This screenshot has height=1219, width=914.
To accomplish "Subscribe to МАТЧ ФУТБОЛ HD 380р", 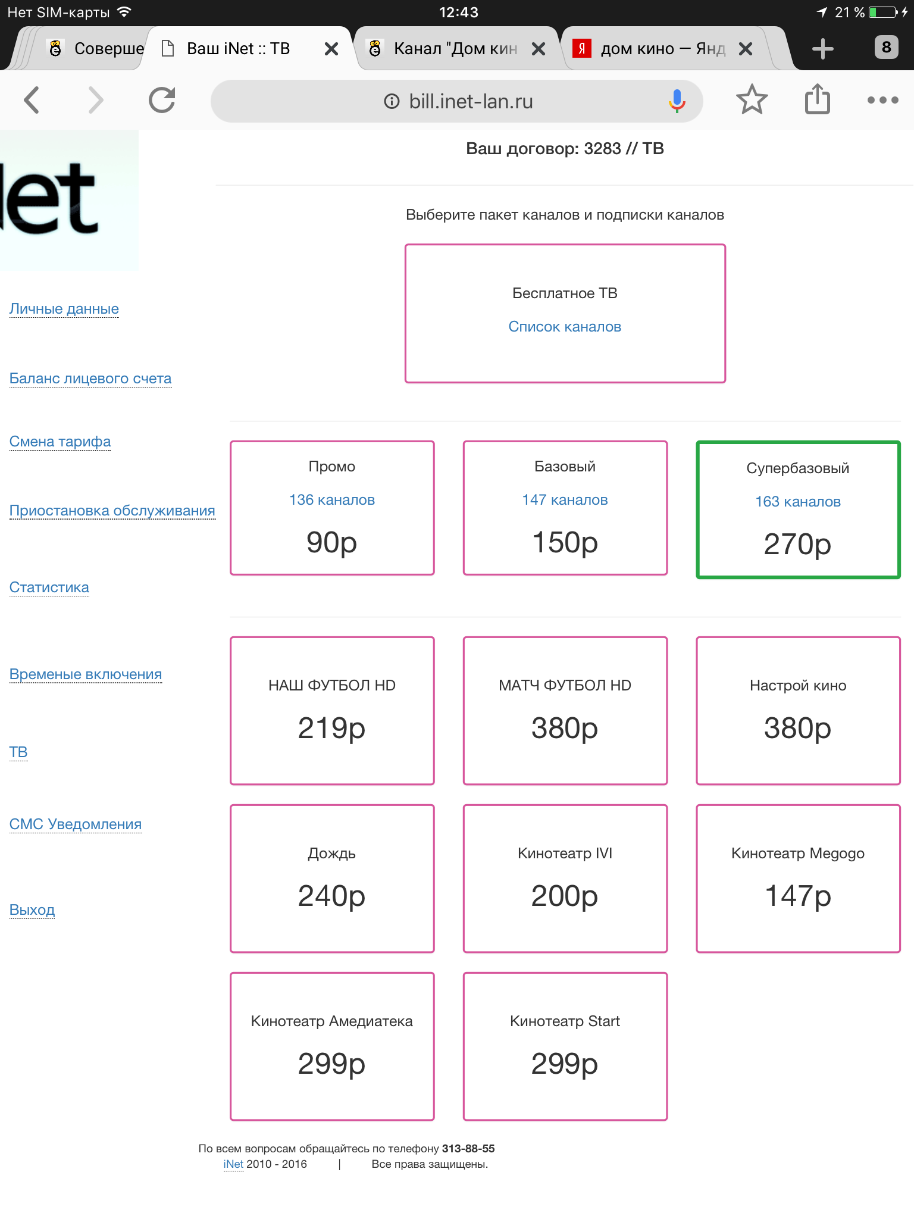I will click(x=565, y=711).
